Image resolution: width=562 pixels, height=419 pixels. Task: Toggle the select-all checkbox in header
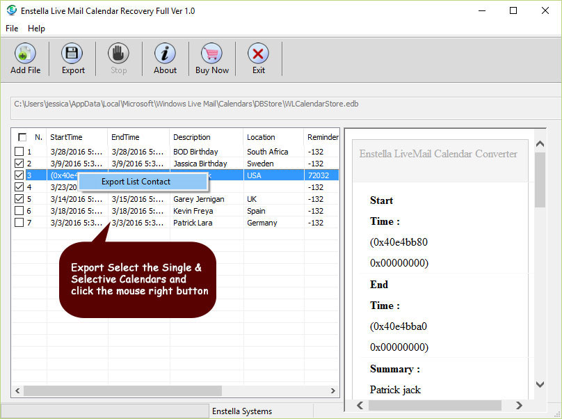(22, 137)
